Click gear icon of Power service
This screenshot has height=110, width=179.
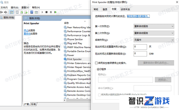point(65,55)
